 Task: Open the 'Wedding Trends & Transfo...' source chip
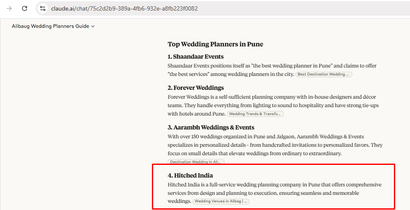pos(255,114)
